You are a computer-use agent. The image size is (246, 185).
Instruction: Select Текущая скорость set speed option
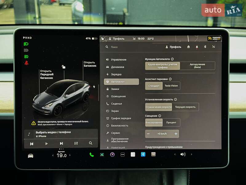(x=185, y=107)
